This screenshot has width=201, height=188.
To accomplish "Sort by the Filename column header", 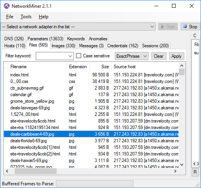I will (37, 67).
